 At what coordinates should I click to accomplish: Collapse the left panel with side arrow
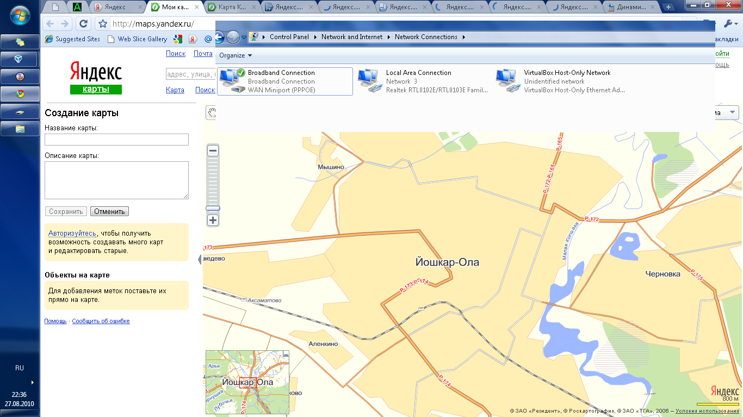click(x=200, y=260)
